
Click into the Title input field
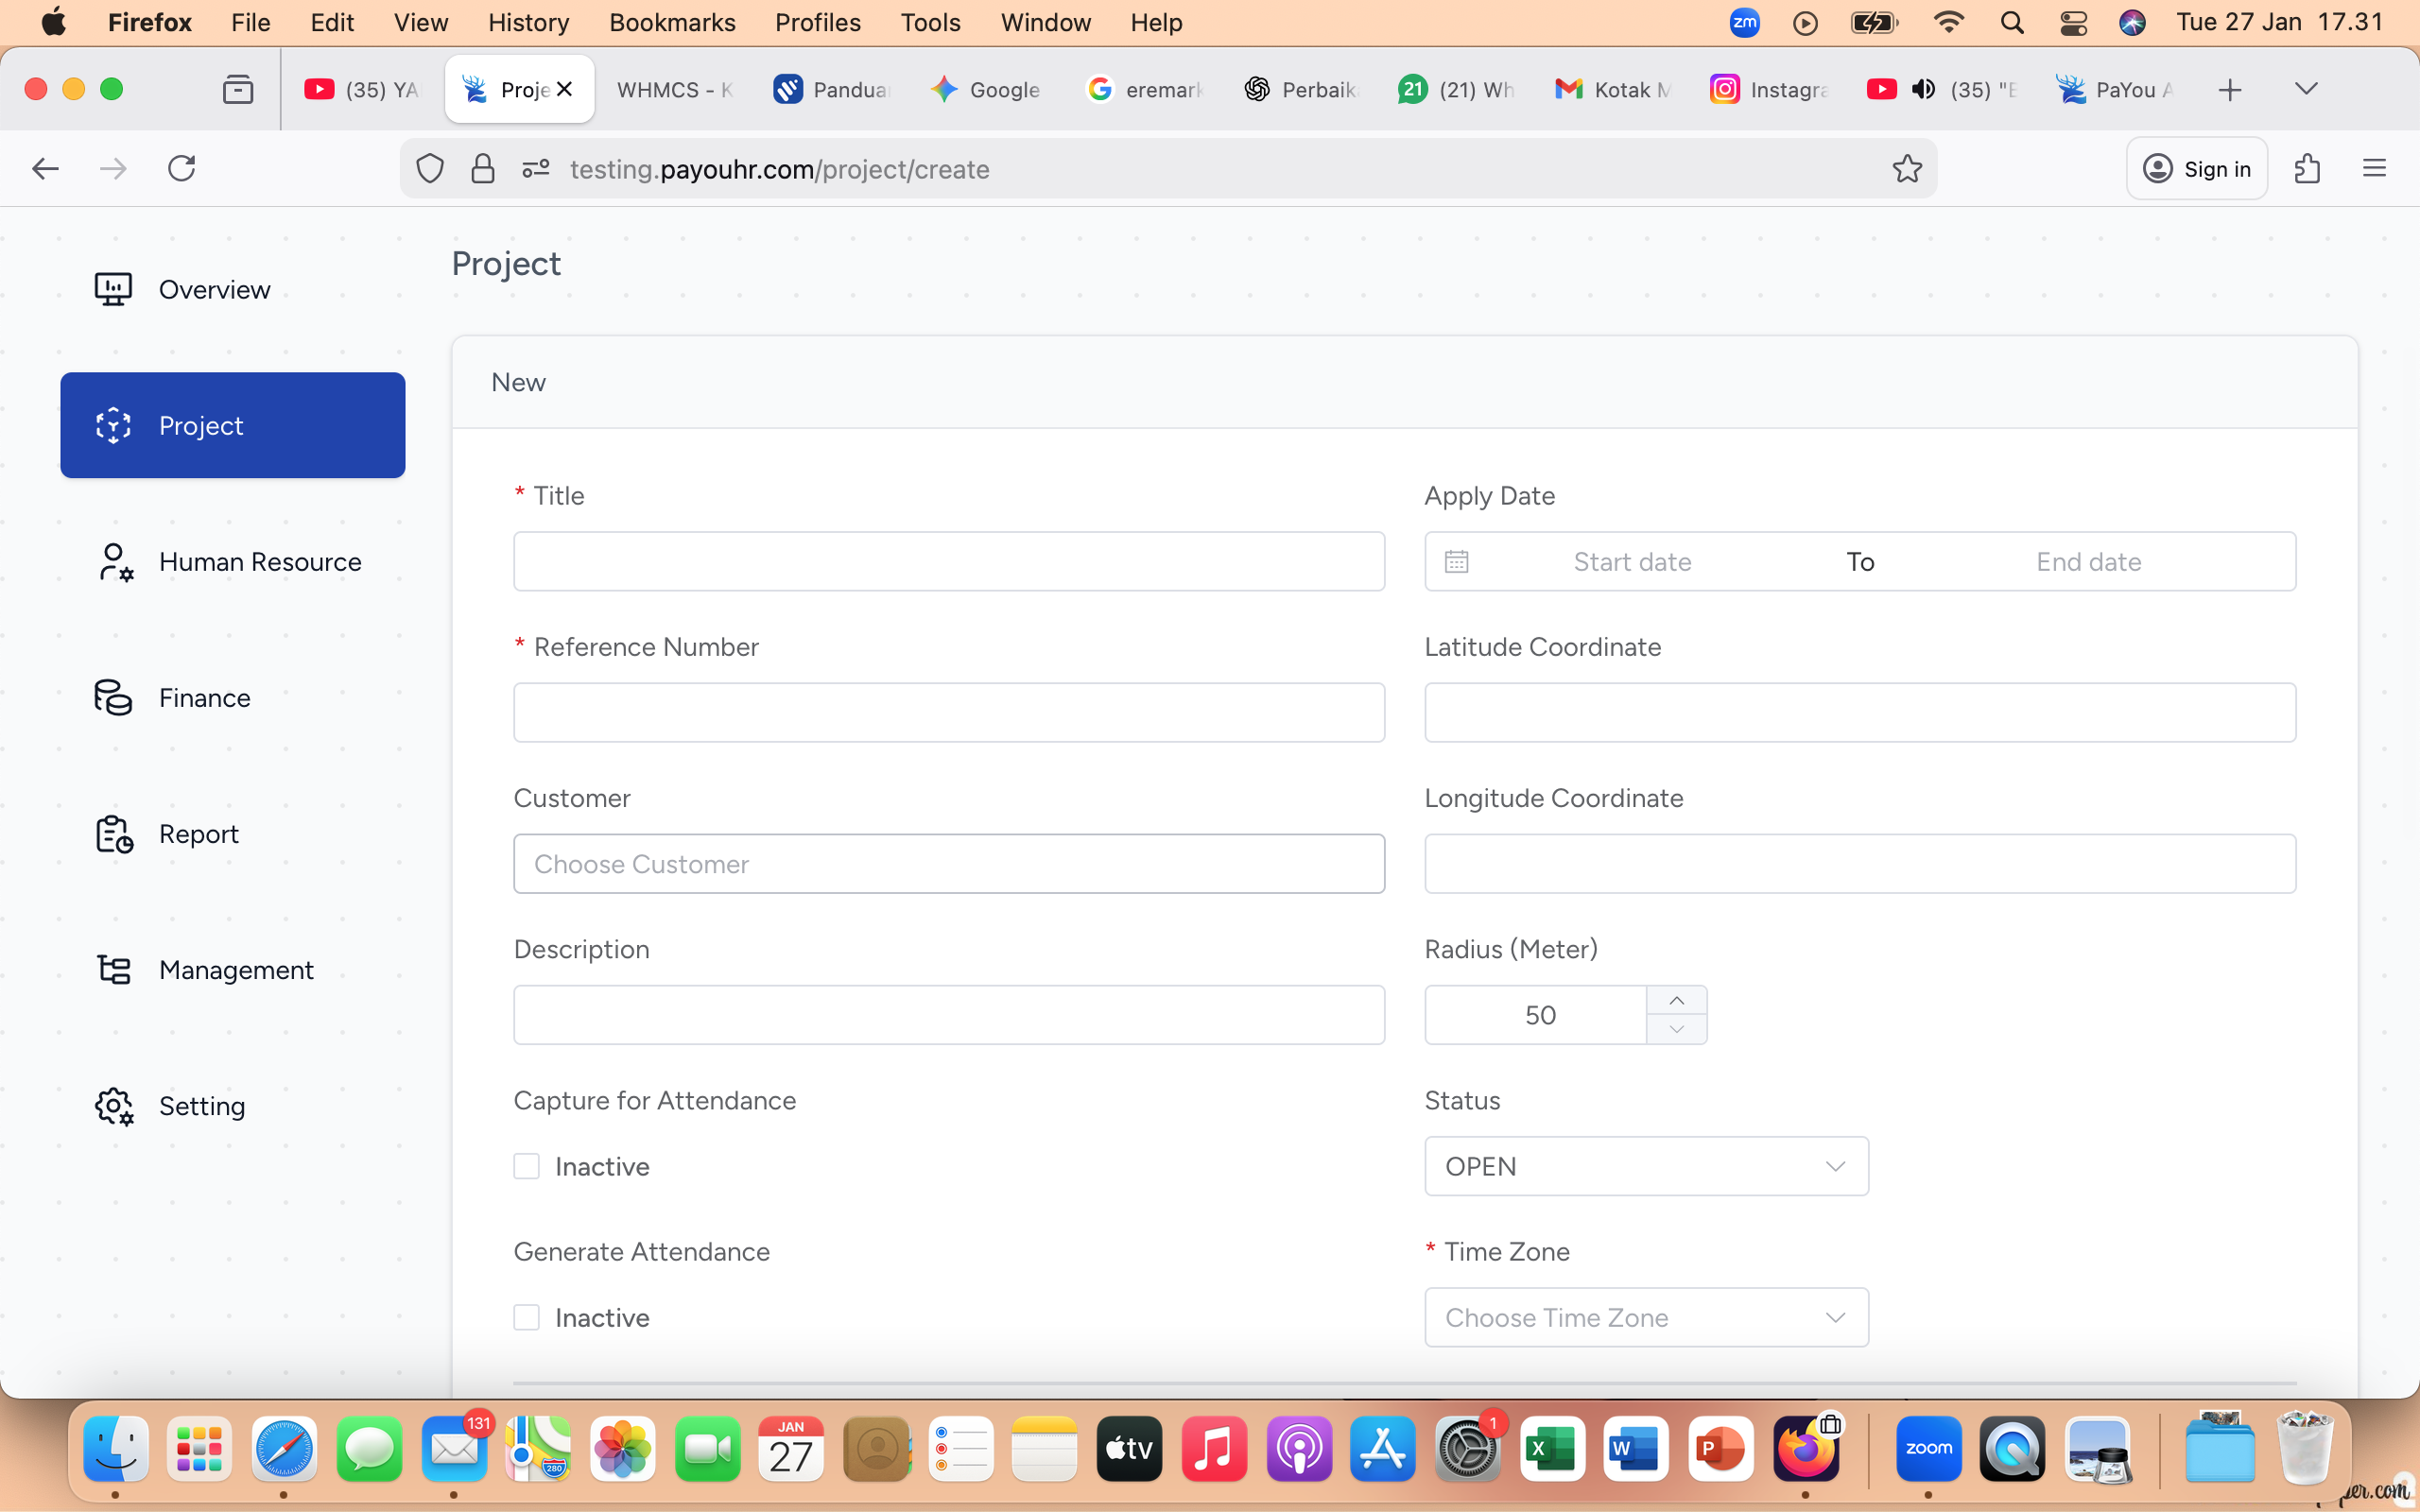click(948, 562)
